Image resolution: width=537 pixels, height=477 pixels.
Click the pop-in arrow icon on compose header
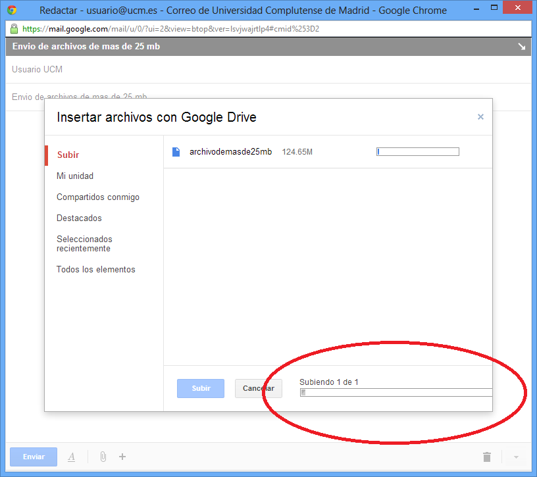[521, 46]
